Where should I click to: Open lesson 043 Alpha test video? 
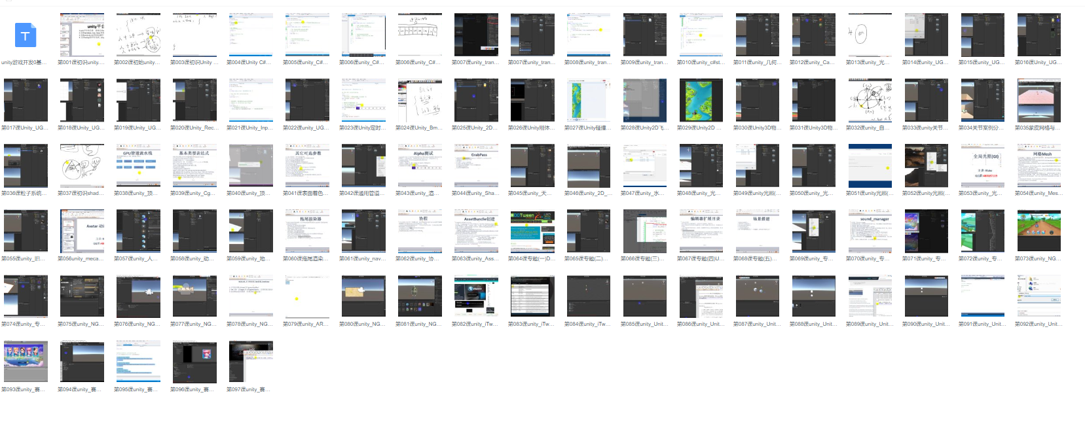[x=420, y=166]
